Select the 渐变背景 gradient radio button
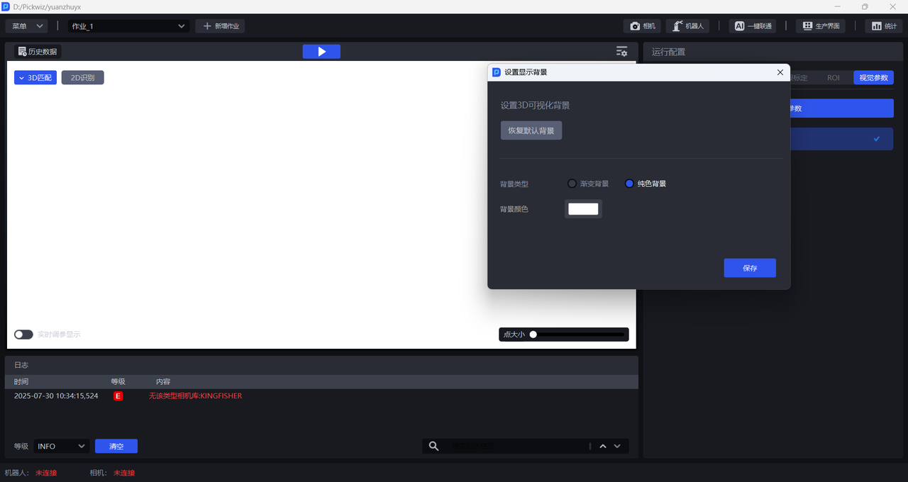The width and height of the screenshot is (908, 482). 572,184
